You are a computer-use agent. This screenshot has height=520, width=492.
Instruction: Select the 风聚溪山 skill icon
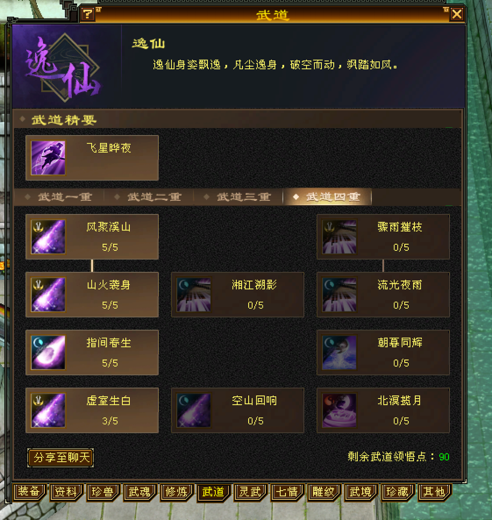48,237
